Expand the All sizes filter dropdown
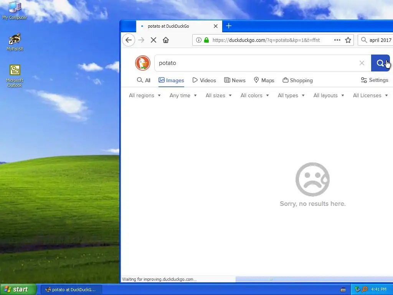This screenshot has height=295, width=393. tap(218, 95)
